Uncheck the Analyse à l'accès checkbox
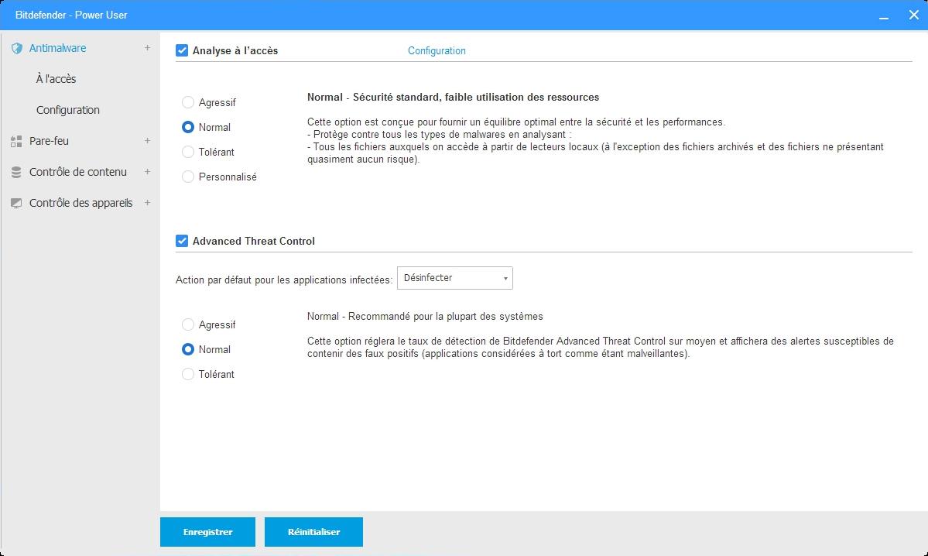928x556 pixels. tap(182, 50)
